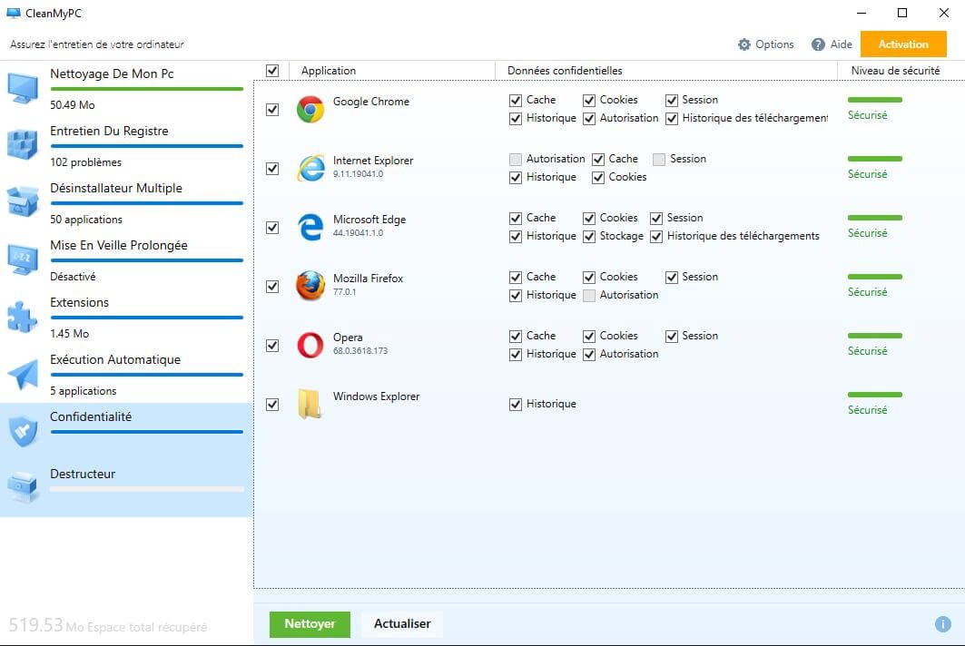Click Opera's green security level bar
The image size is (965, 646).
(x=874, y=336)
